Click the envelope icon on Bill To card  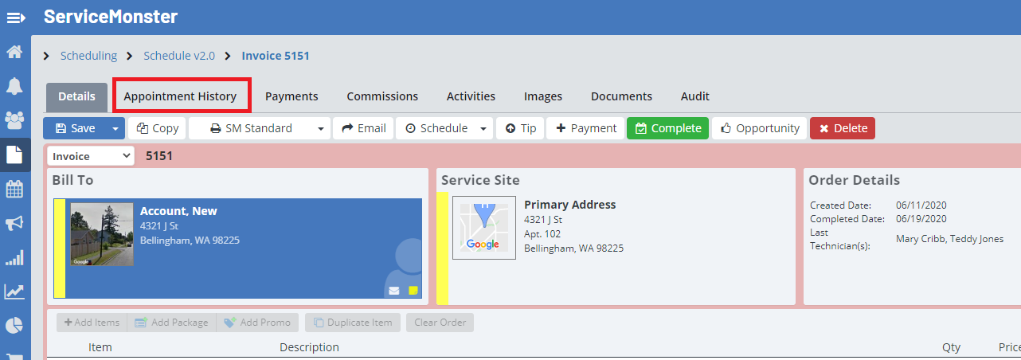[394, 291]
